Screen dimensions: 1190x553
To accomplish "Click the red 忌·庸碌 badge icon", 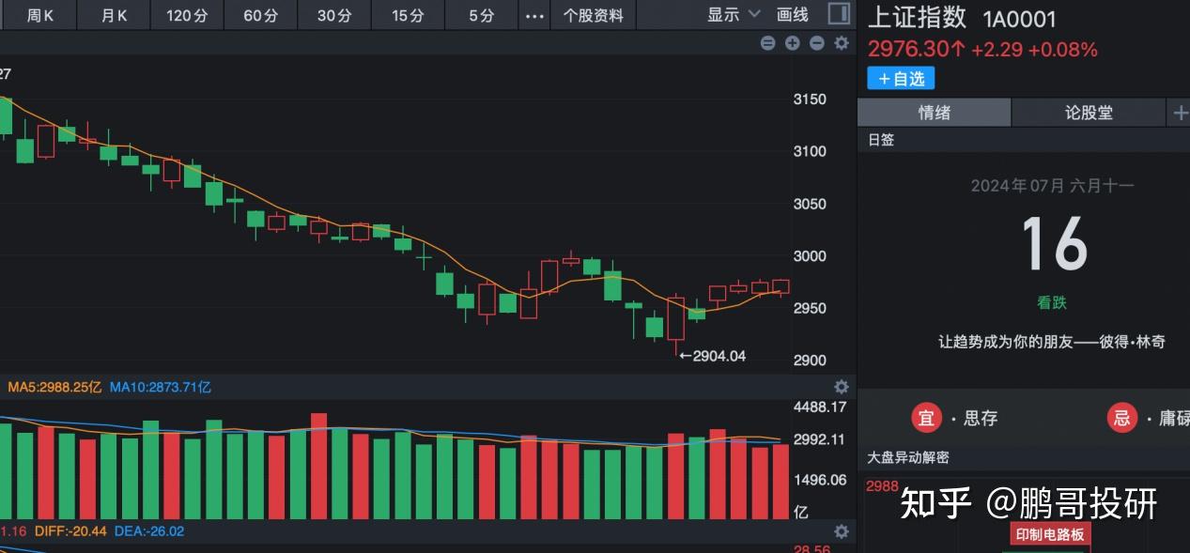I will tap(1122, 418).
